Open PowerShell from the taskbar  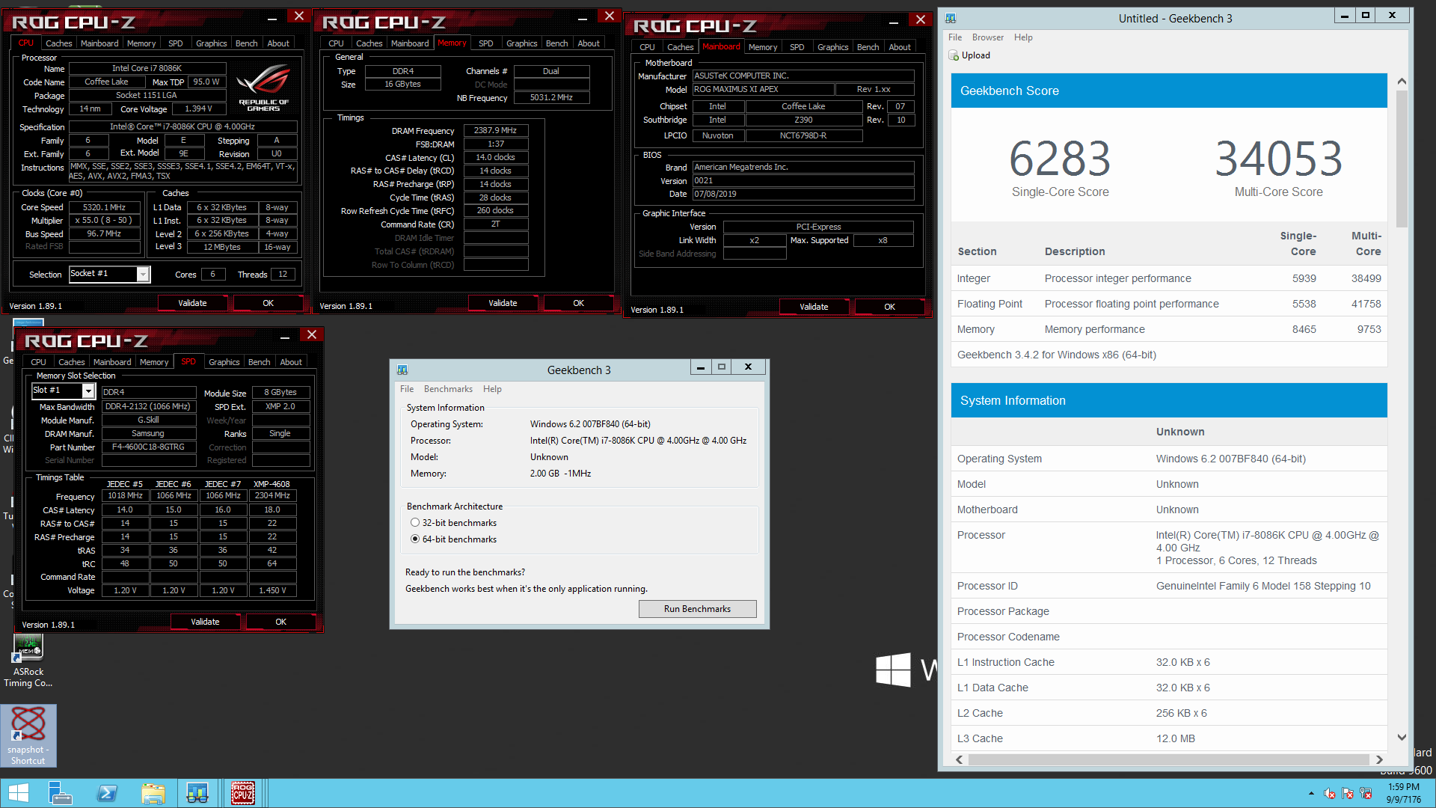108,793
